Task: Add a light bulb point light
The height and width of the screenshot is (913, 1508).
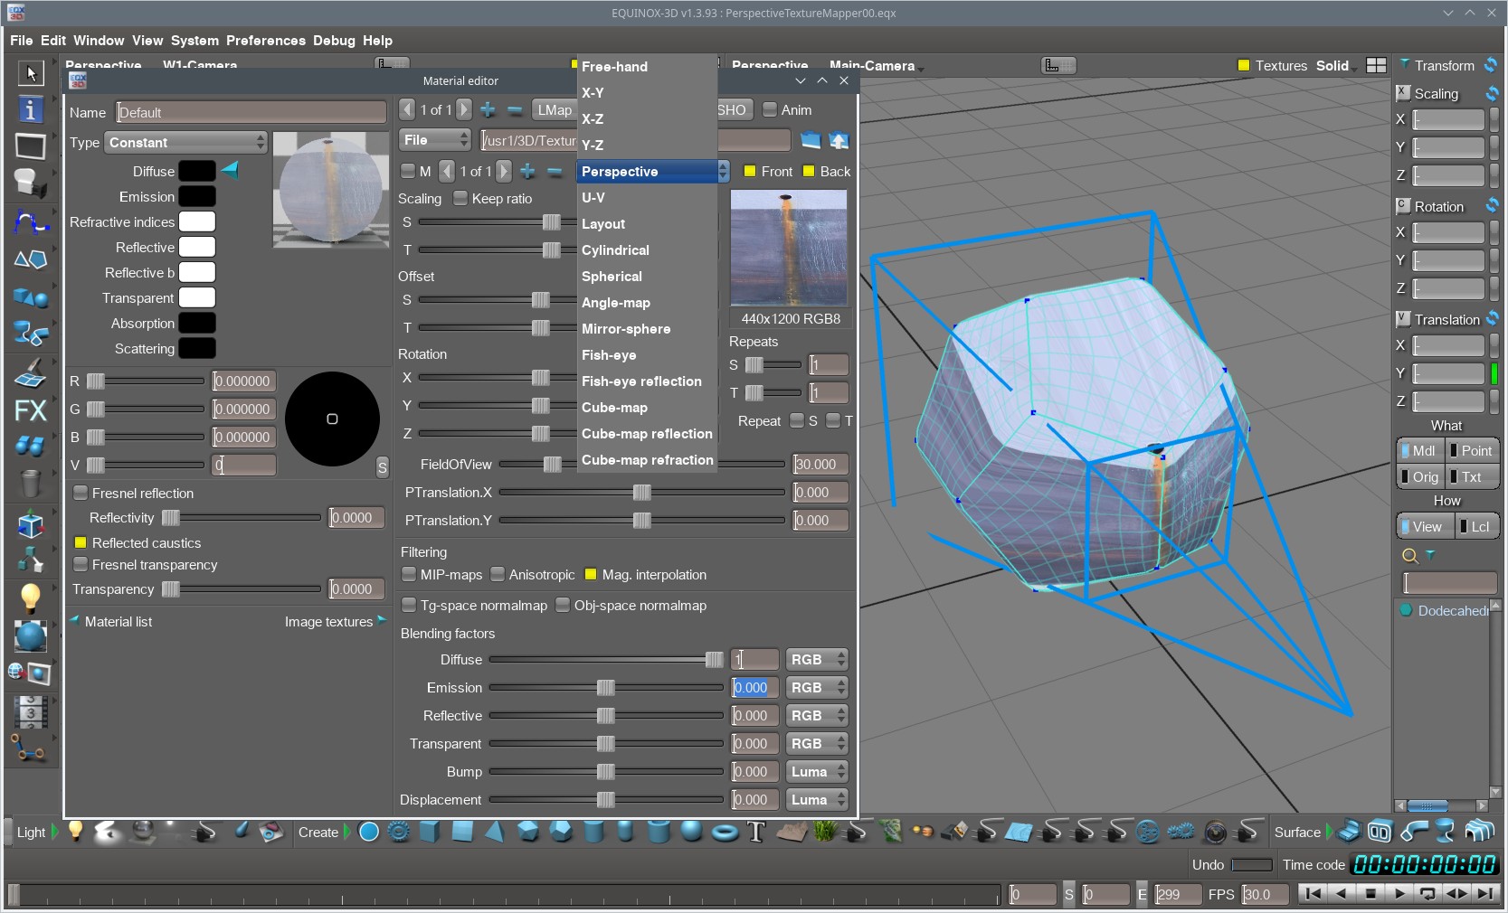Action: (x=76, y=832)
